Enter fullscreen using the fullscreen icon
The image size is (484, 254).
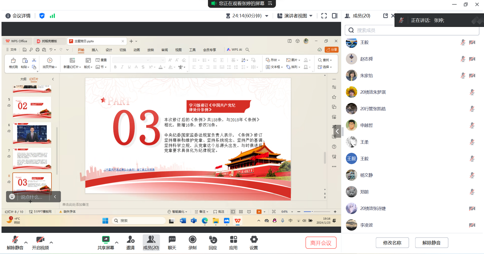click(x=324, y=16)
